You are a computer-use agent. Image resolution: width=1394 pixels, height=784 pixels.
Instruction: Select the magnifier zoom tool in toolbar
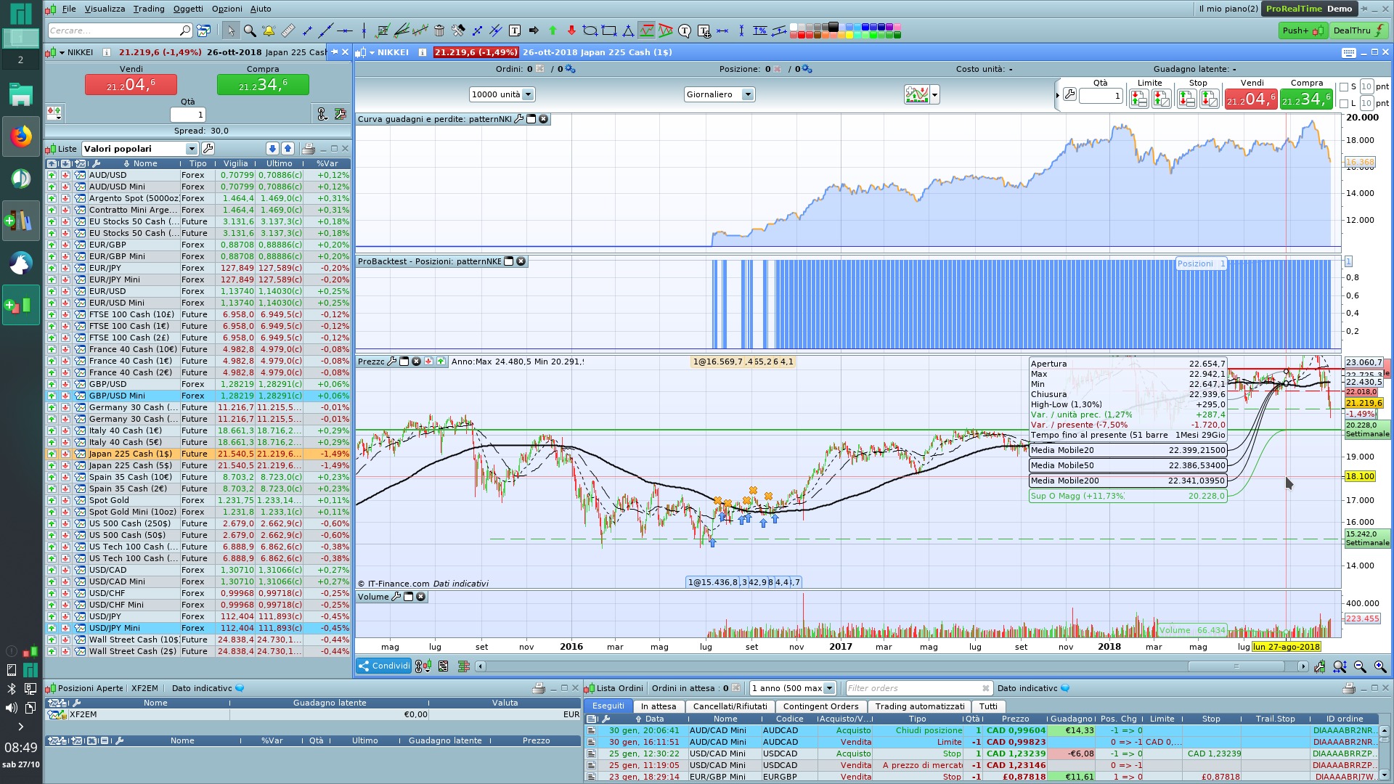[250, 30]
